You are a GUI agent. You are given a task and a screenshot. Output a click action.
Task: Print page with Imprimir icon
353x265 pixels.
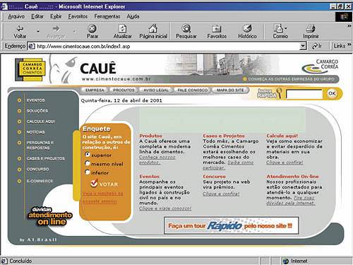point(311,28)
